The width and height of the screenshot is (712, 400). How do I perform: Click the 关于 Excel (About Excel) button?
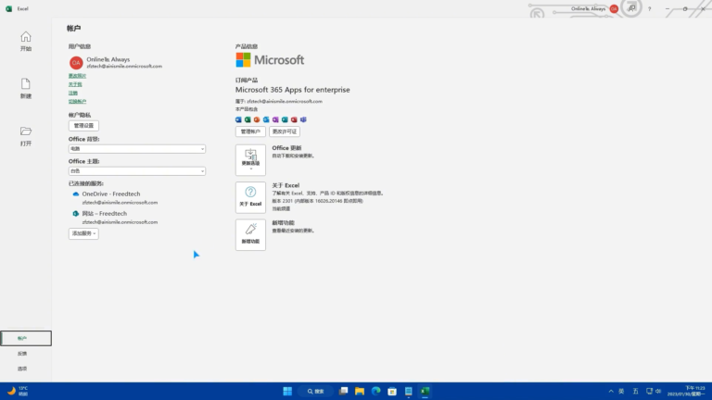(x=250, y=198)
